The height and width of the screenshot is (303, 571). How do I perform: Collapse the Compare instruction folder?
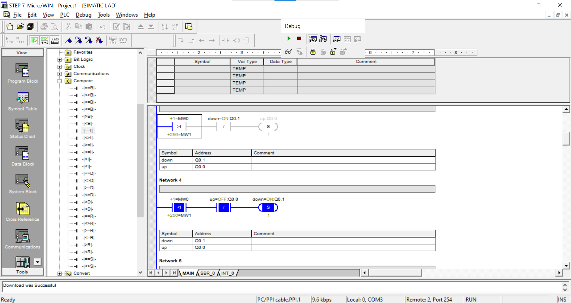click(59, 81)
